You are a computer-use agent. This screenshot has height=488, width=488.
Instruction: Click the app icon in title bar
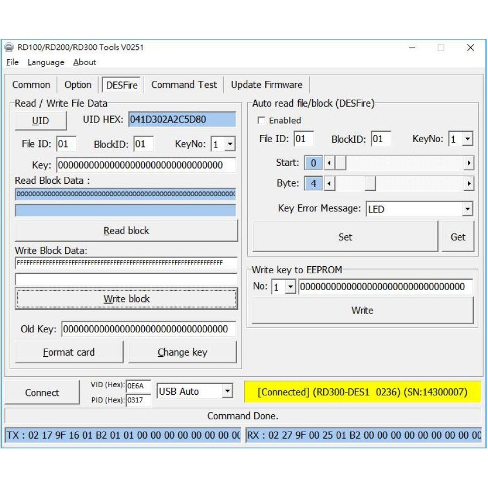(9, 47)
